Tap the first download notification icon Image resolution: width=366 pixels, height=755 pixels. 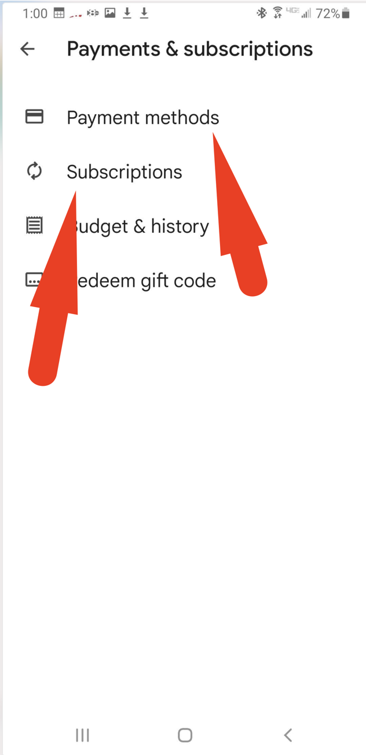coord(127,13)
